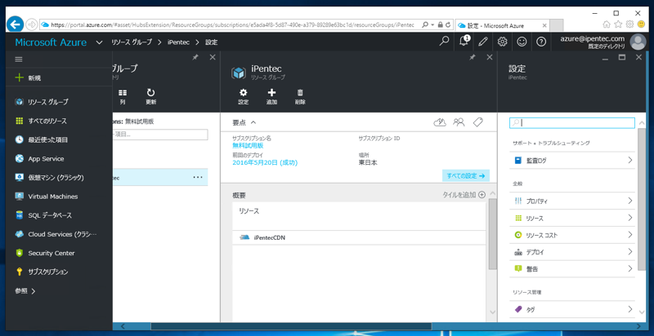Open a new browser tab
654x336 pixels.
[x=557, y=25]
